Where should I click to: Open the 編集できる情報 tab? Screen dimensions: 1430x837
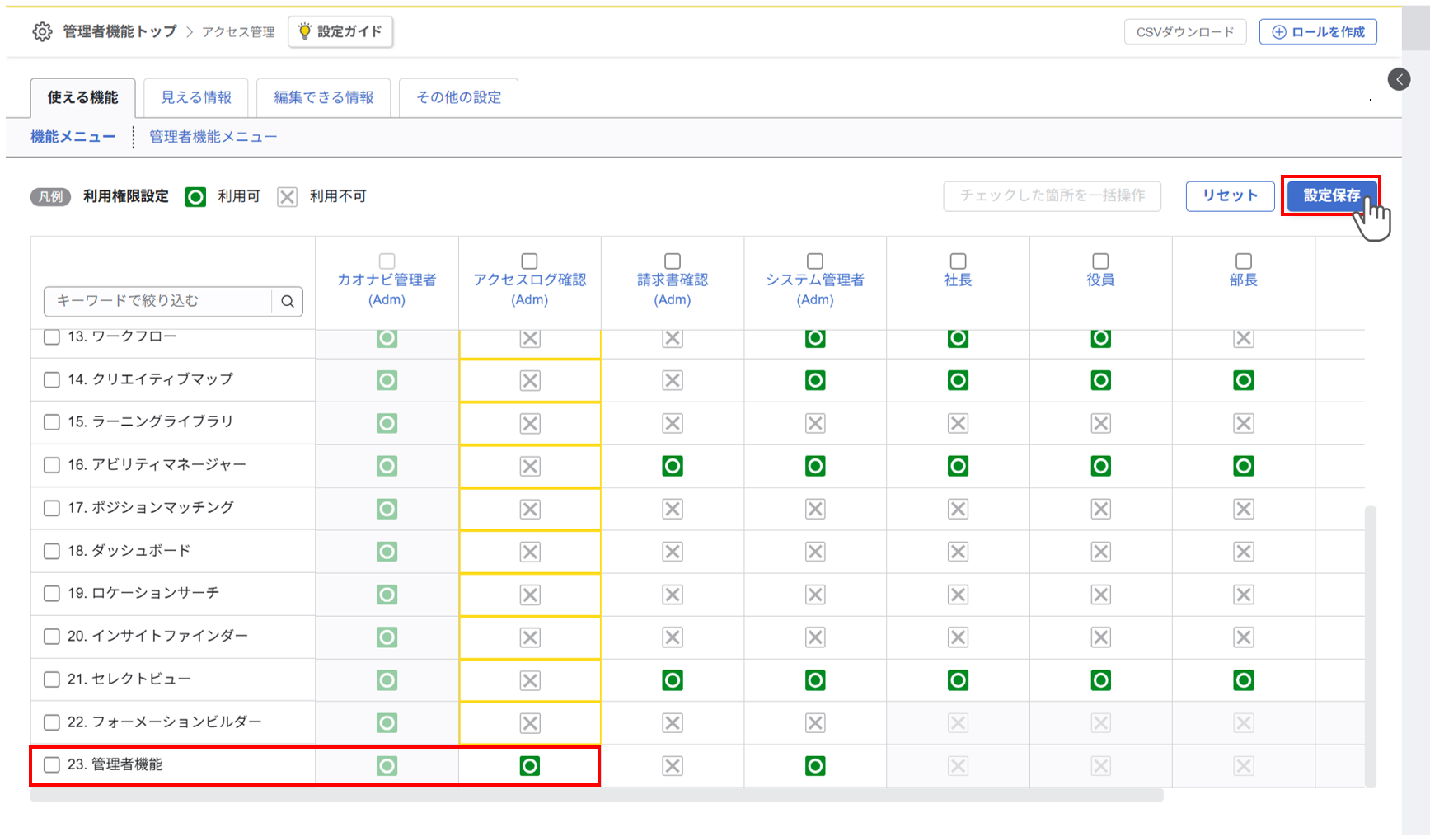pos(323,97)
